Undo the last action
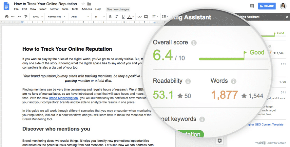The width and height of the screenshot is (290, 147). tap(13, 16)
